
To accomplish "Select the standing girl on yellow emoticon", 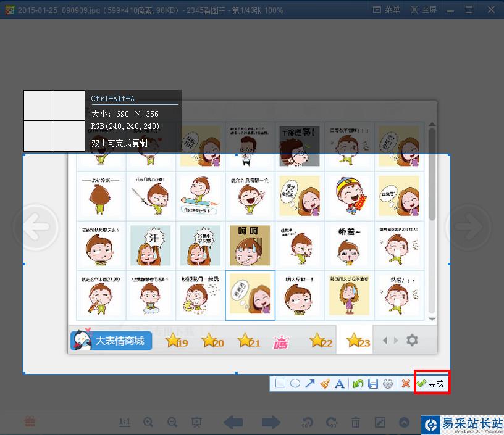I will [350, 295].
